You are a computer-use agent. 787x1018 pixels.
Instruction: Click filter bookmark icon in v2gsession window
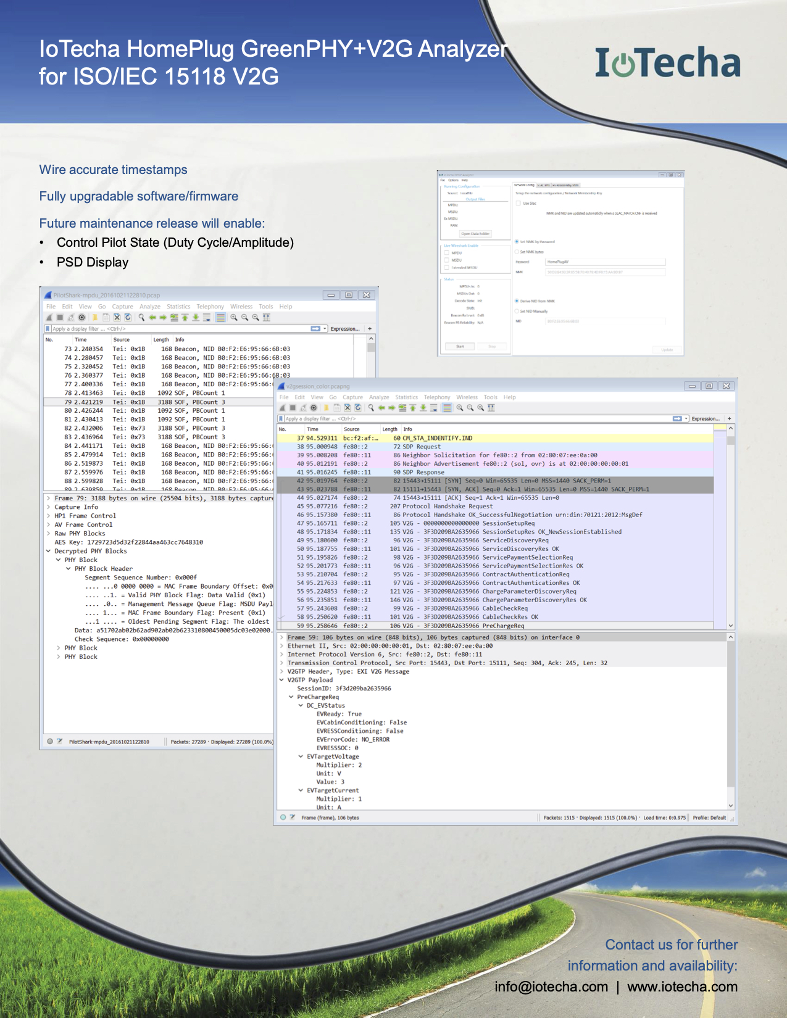[x=281, y=419]
